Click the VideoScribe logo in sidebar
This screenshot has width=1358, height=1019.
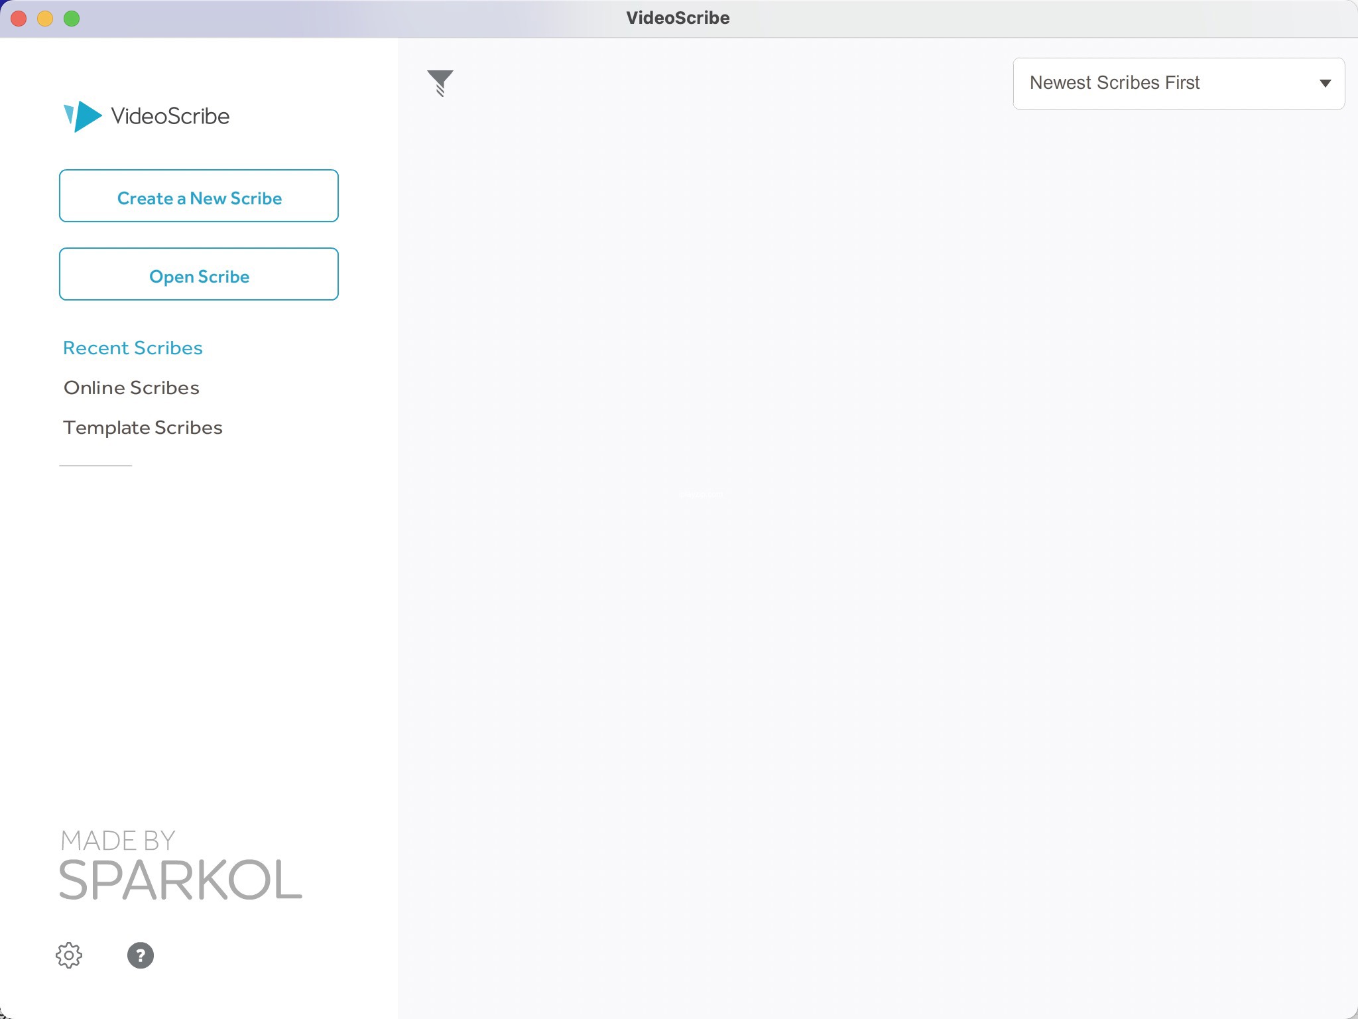147,116
